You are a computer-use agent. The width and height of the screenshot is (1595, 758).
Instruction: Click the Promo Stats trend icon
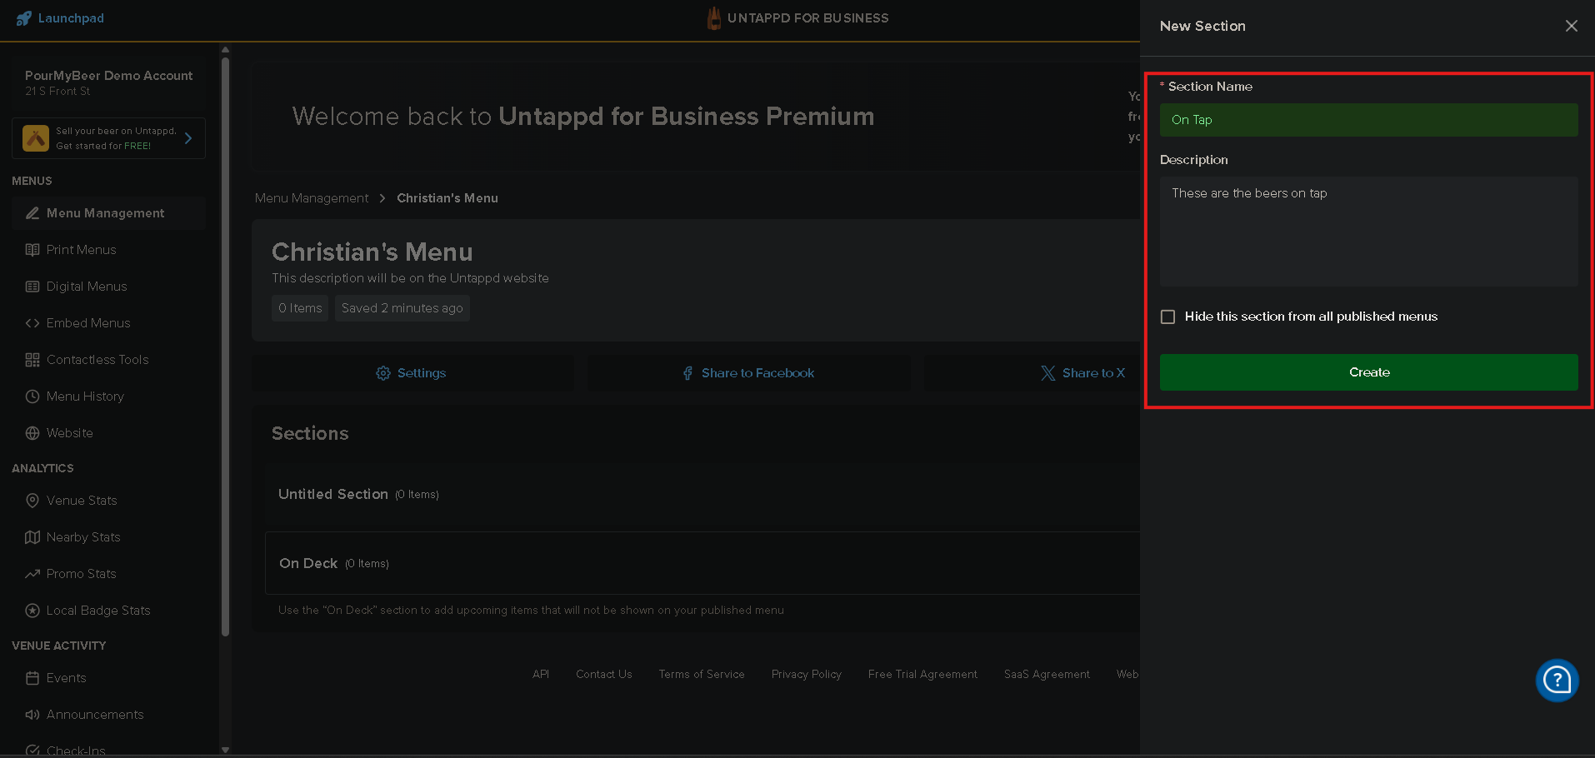32,574
